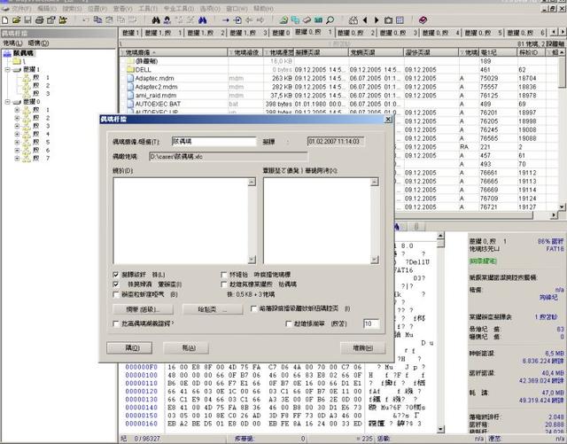Click the green Open Disk toolbar icon
567x444 pixels.
pyautogui.click(x=283, y=20)
